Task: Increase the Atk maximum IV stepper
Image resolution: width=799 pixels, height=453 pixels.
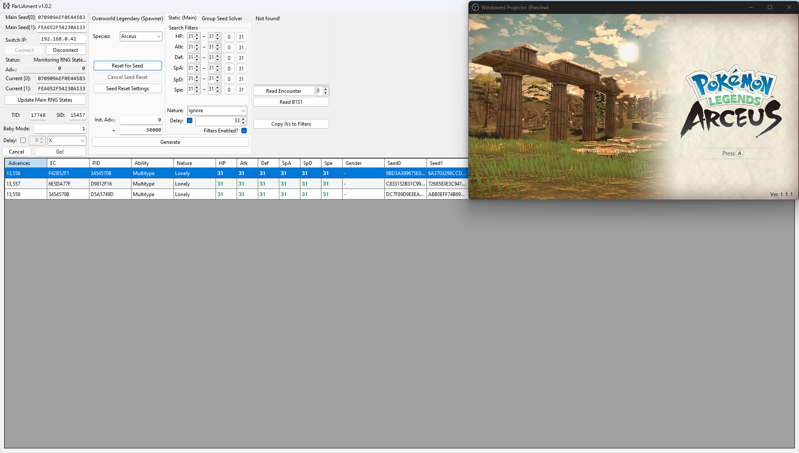Action: pos(218,45)
